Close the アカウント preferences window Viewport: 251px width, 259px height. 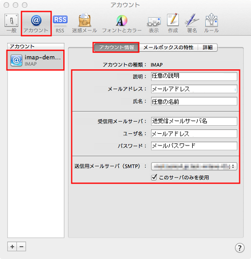point(7,5)
